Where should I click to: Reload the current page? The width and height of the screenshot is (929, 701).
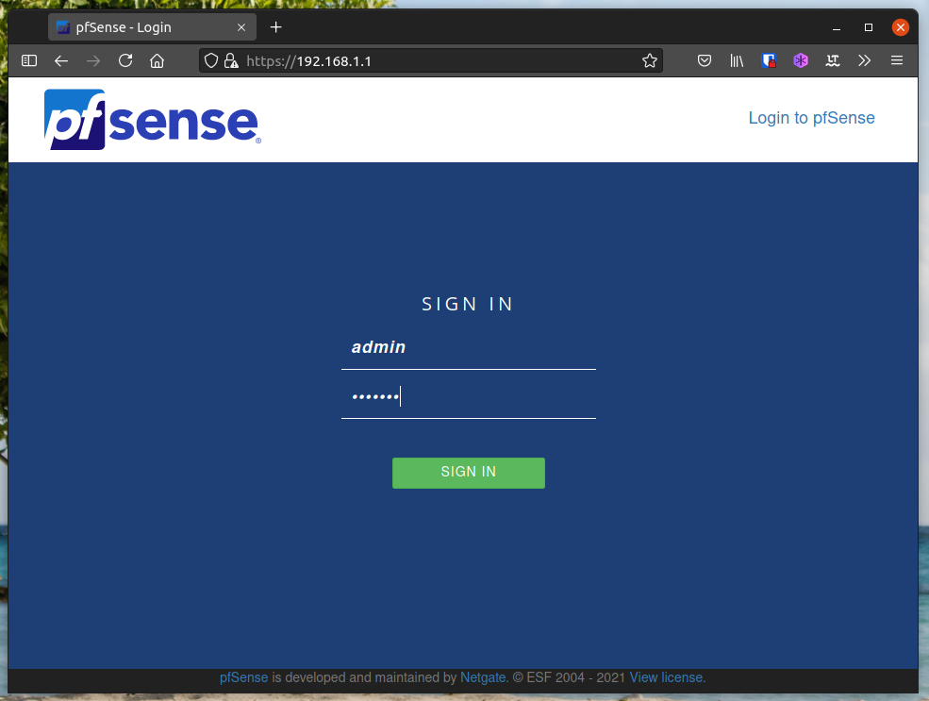tap(125, 60)
